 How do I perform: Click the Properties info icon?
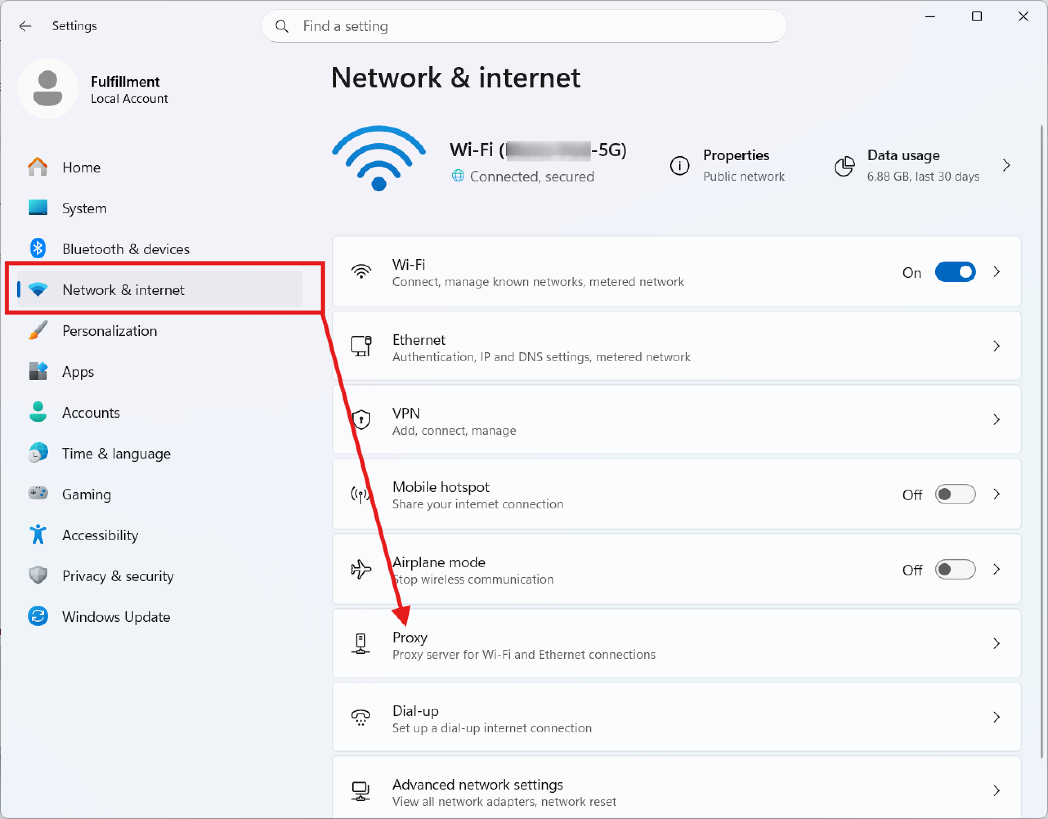coord(679,166)
